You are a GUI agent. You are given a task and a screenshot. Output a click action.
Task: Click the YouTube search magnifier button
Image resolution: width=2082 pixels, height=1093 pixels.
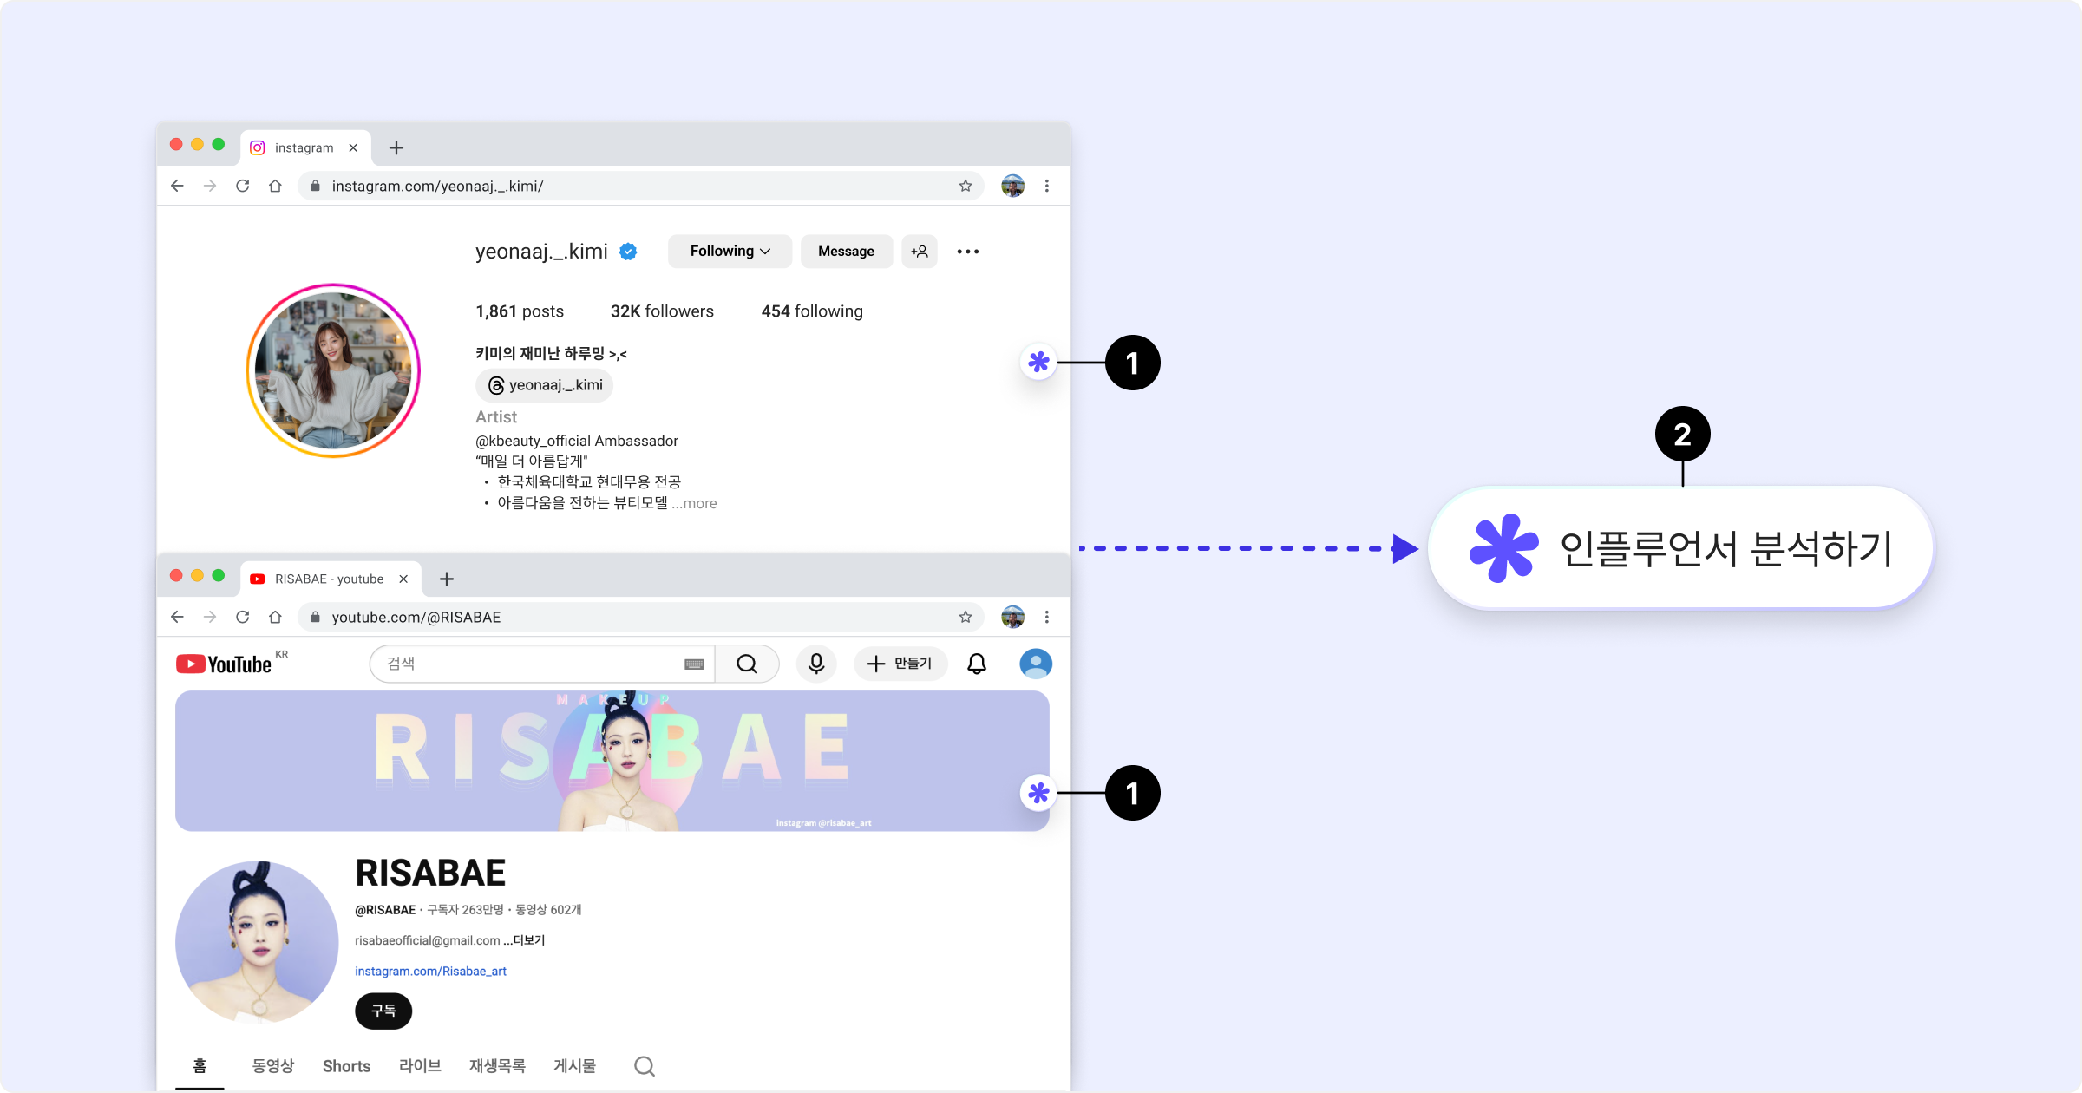pyautogui.click(x=747, y=664)
